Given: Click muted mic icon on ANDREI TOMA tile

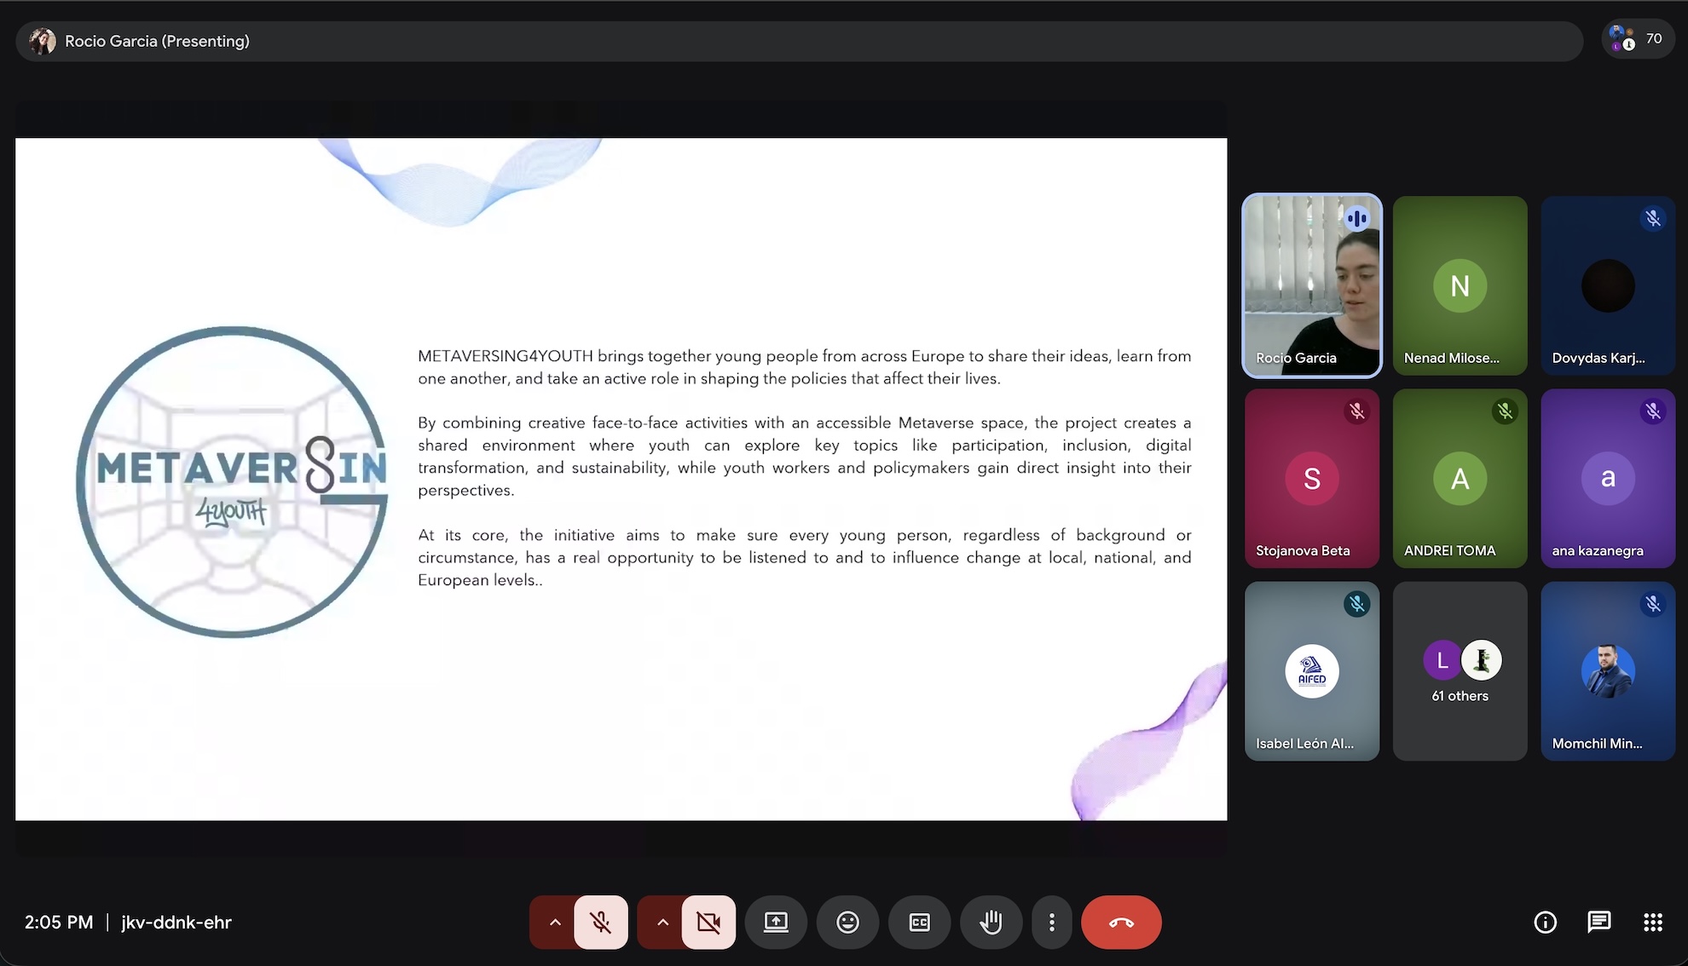Looking at the screenshot, I should click(x=1506, y=411).
